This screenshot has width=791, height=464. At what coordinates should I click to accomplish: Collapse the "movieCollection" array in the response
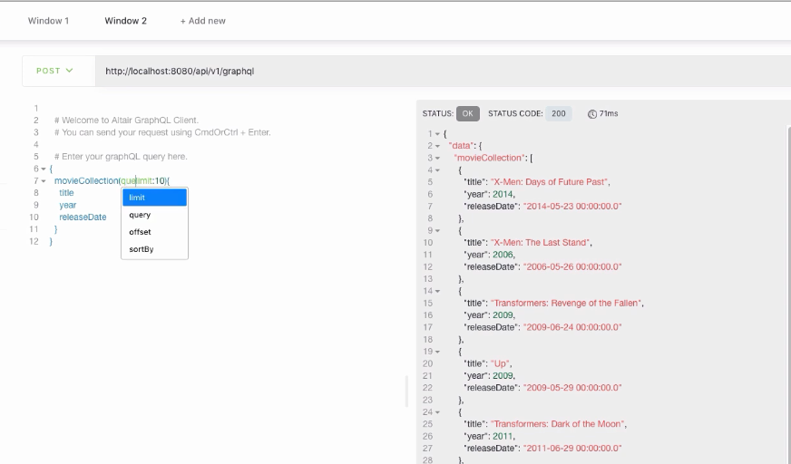437,158
